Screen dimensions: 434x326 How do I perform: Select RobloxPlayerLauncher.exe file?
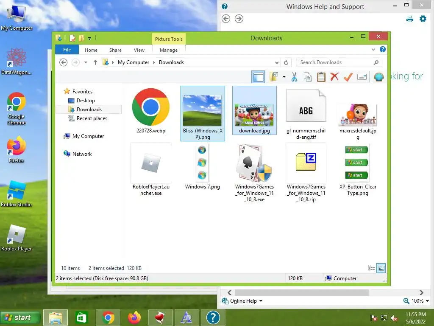tap(151, 169)
